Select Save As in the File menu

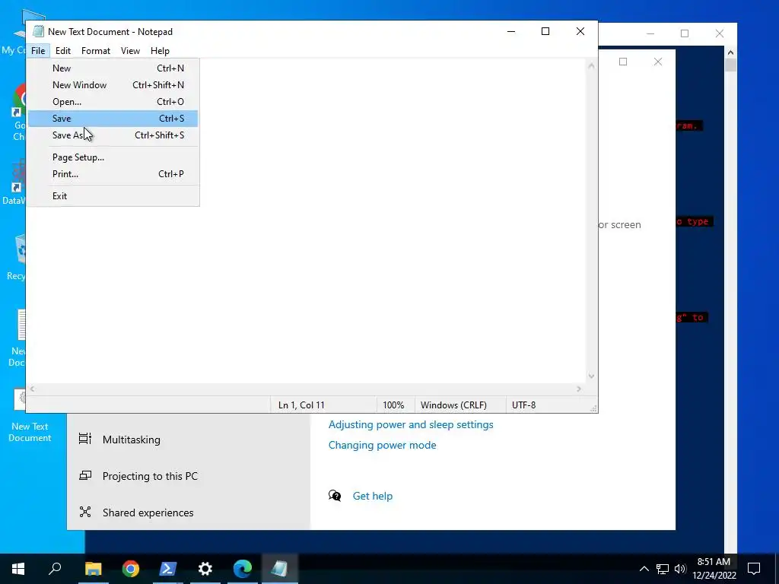click(113, 135)
